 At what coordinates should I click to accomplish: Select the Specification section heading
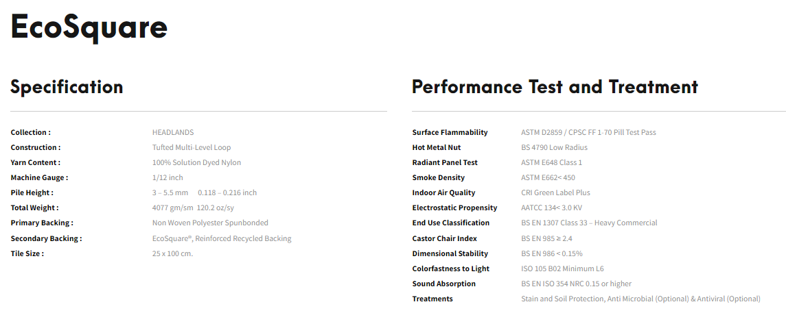[x=67, y=86]
